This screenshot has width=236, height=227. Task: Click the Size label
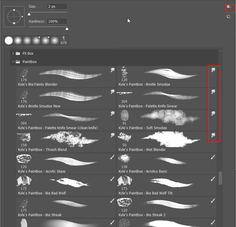click(x=32, y=7)
